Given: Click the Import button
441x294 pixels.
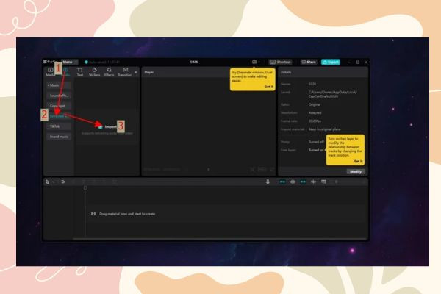Looking at the screenshot, I should tap(107, 127).
